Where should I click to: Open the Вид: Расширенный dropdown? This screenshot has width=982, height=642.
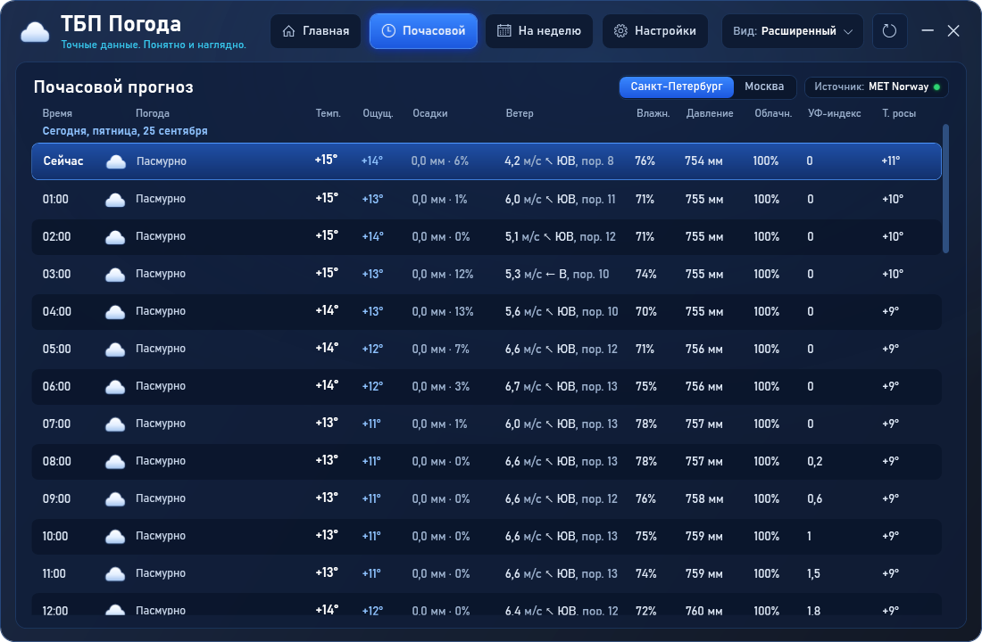[x=792, y=30]
